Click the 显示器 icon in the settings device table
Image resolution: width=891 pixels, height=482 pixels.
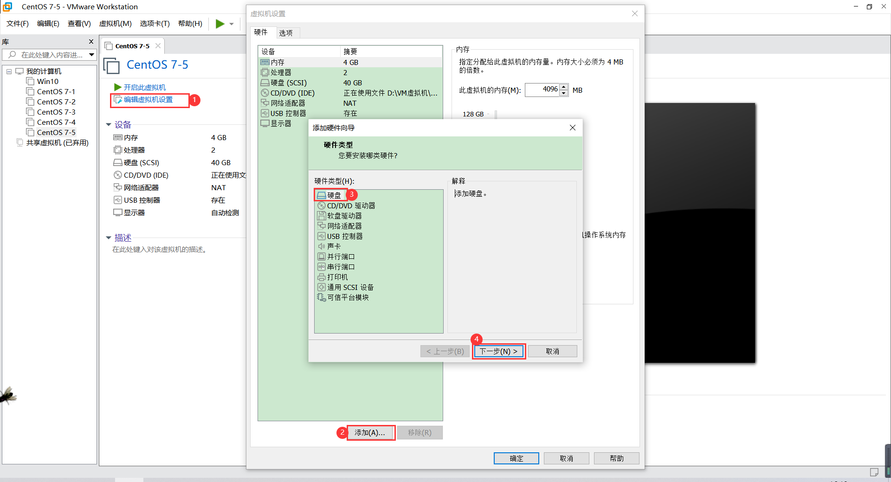pos(265,123)
